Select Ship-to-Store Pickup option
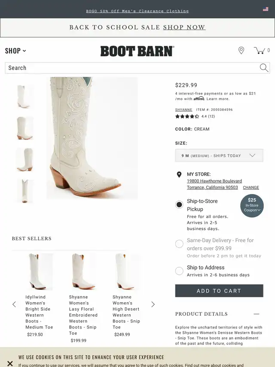 [179, 205]
